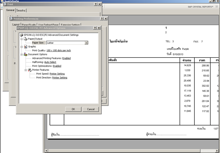This screenshot has width=220, height=153.
Task: Switch to Layout tab in Printing Preferences
Action: 16,25
